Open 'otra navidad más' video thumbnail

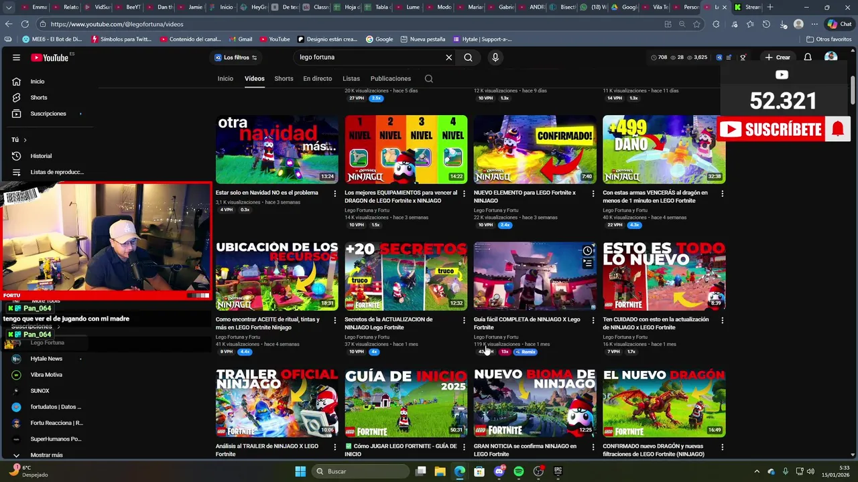tap(277, 149)
